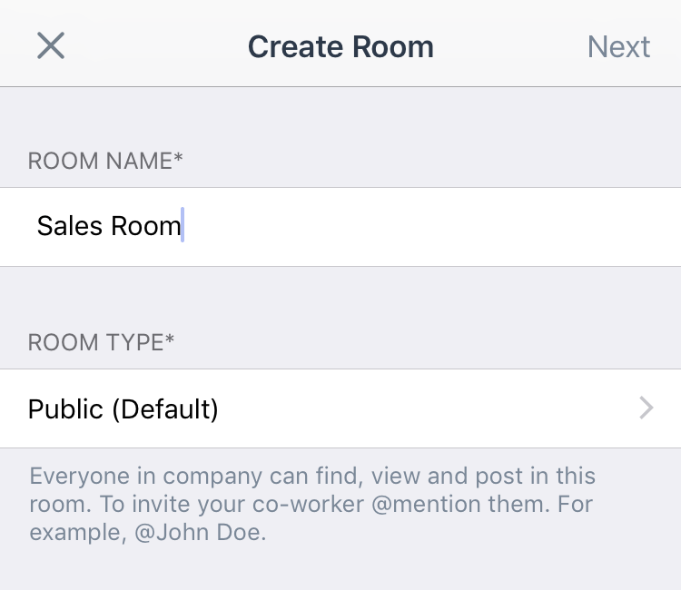This screenshot has height=590, width=681.
Task: Click the word 'Sales' in name field
Action: point(70,226)
